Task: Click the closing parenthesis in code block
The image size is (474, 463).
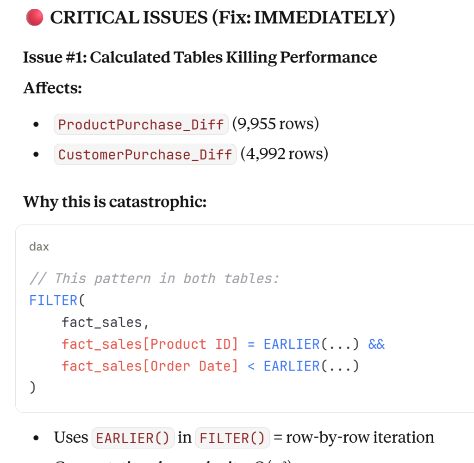Action: 32,388
